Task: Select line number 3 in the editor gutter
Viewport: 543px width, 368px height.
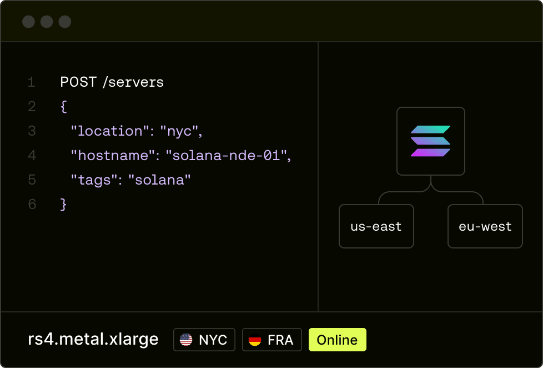Action: click(x=32, y=131)
